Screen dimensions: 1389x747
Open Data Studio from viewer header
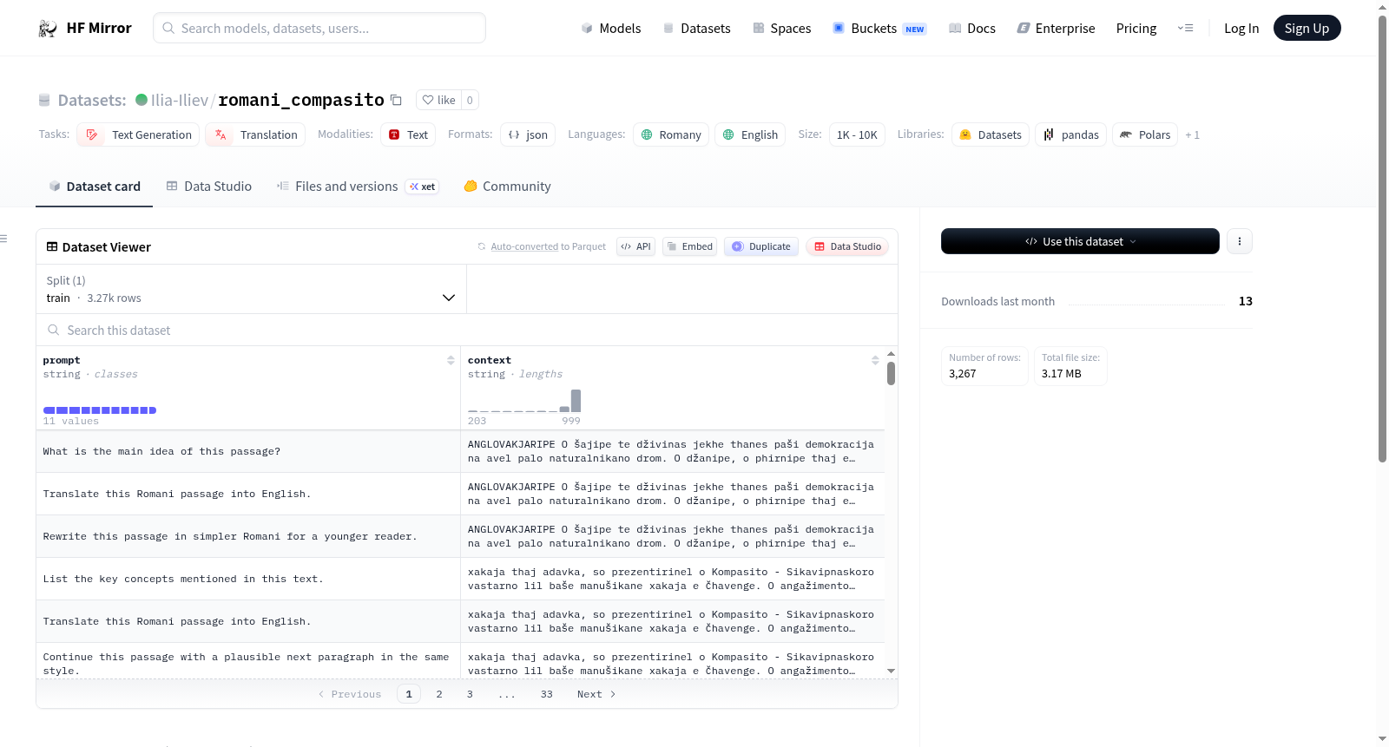tap(847, 246)
